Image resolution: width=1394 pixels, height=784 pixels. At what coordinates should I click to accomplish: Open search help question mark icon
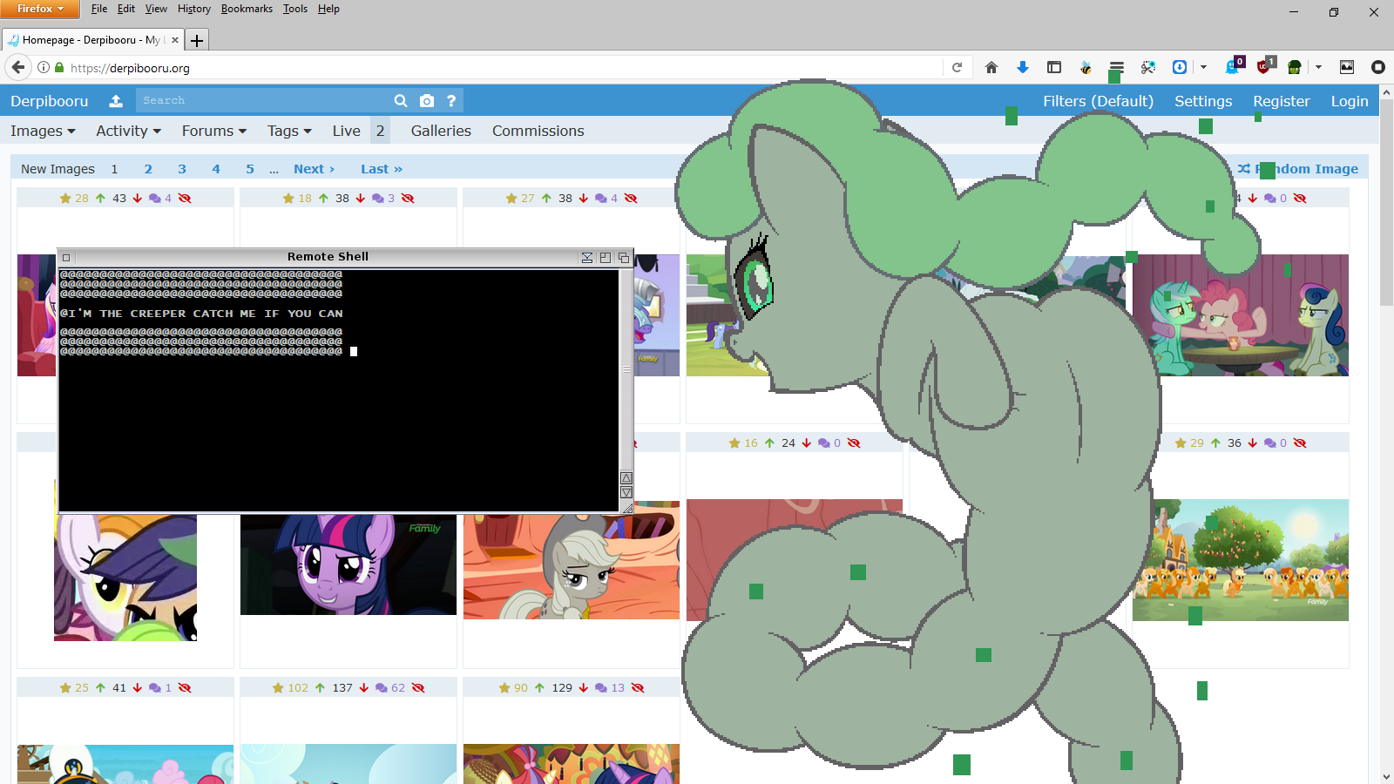pyautogui.click(x=451, y=101)
